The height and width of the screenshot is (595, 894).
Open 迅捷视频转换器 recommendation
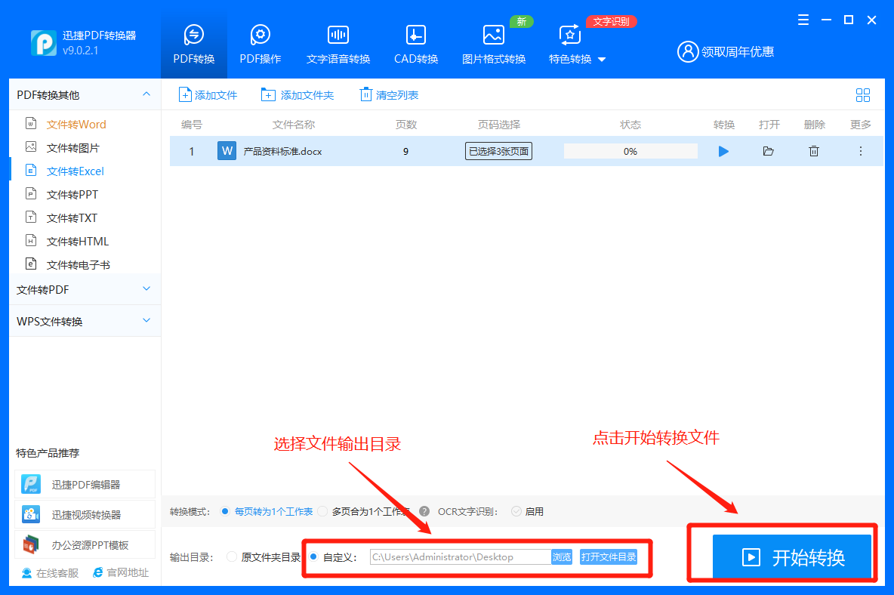pos(85,515)
